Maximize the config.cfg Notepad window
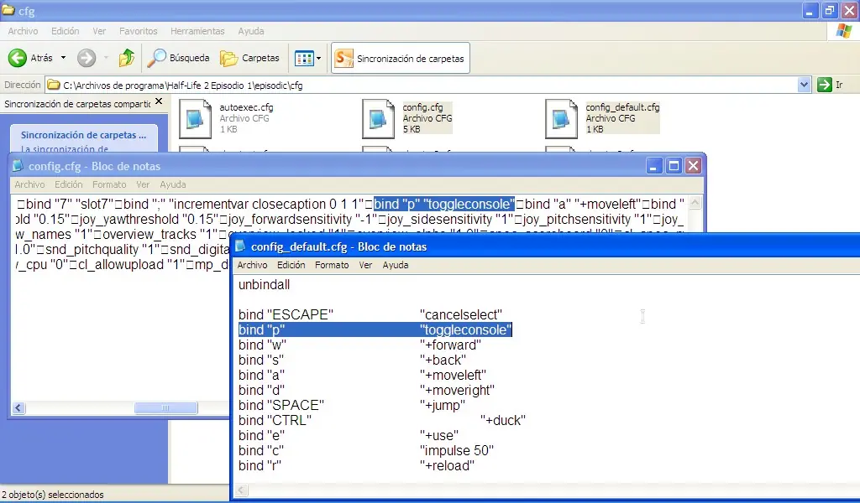 tap(674, 166)
